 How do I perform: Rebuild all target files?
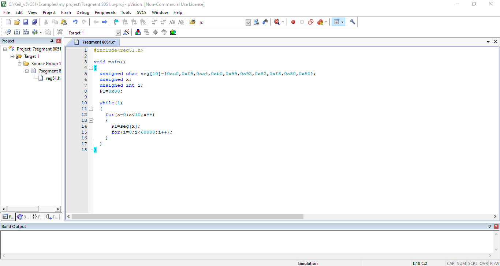[26, 32]
